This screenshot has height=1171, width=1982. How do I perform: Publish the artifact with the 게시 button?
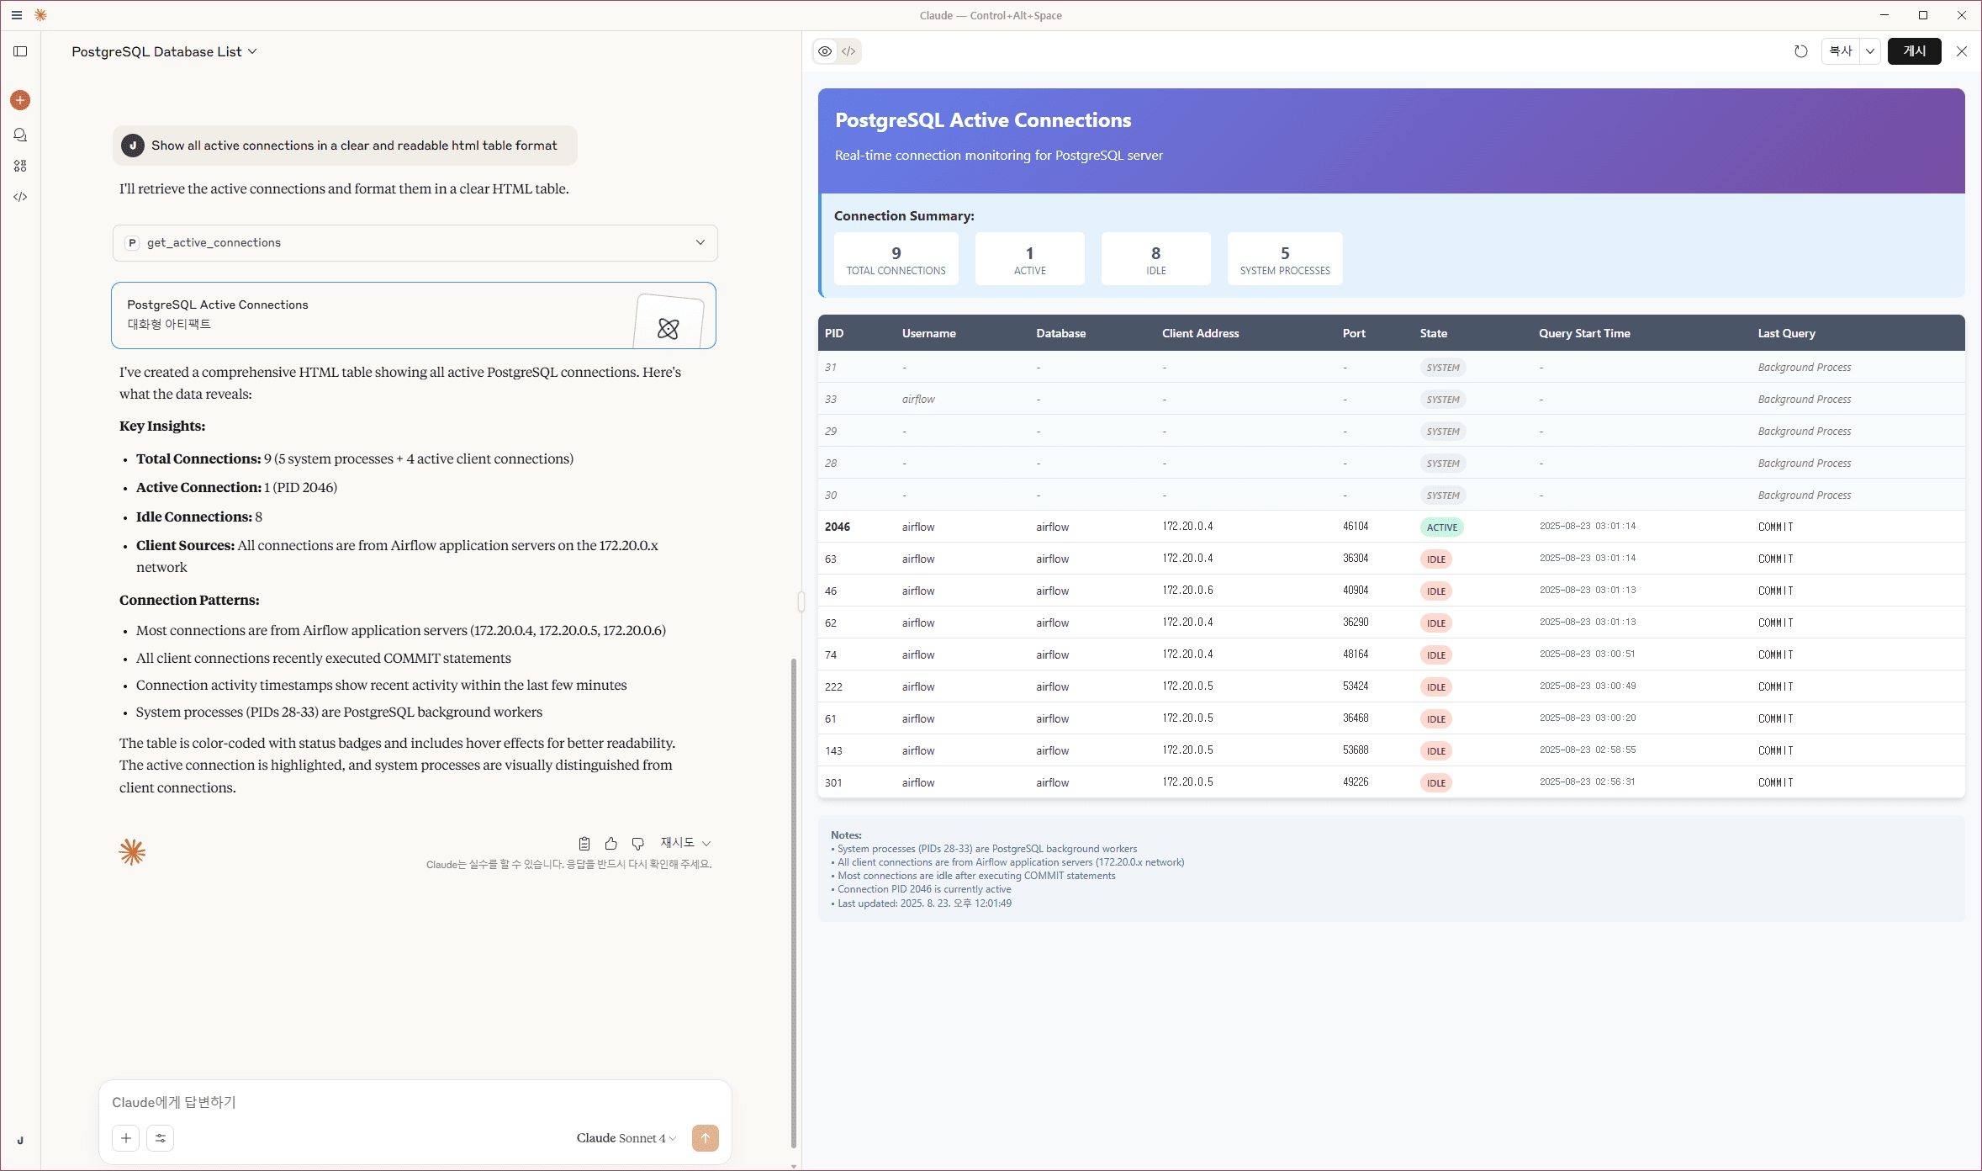coord(1914,51)
